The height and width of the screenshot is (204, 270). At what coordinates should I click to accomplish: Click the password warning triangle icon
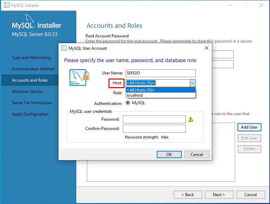[191, 119]
